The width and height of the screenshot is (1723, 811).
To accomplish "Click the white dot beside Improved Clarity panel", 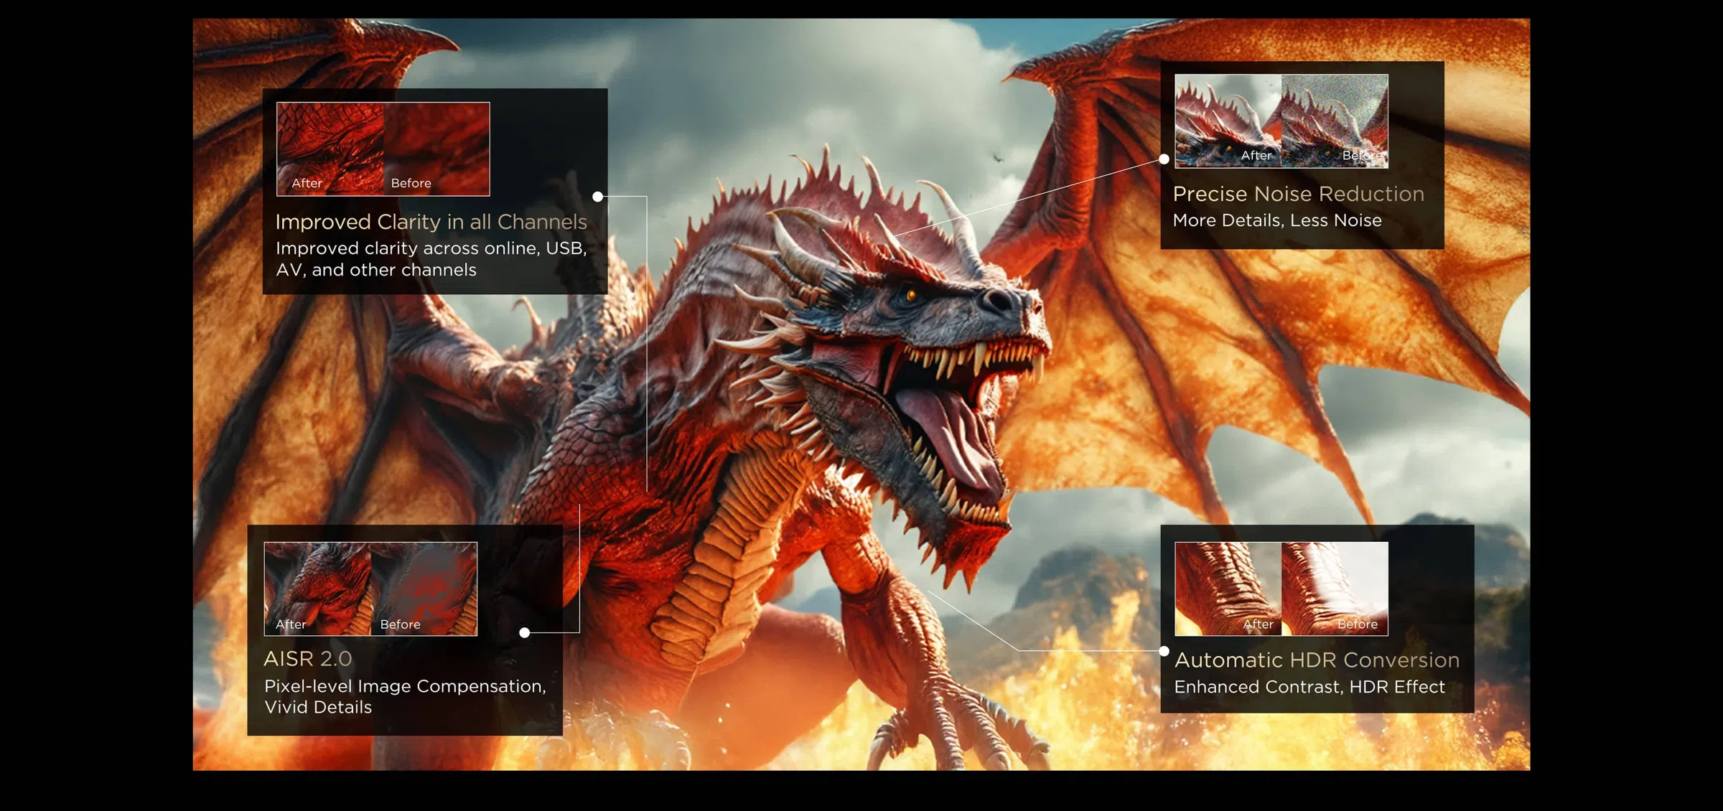I will point(597,197).
